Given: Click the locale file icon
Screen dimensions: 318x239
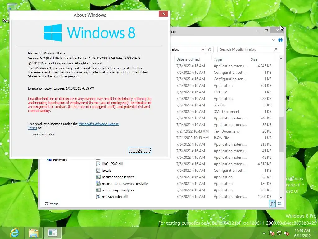Looking at the screenshot, I should tap(98, 170).
